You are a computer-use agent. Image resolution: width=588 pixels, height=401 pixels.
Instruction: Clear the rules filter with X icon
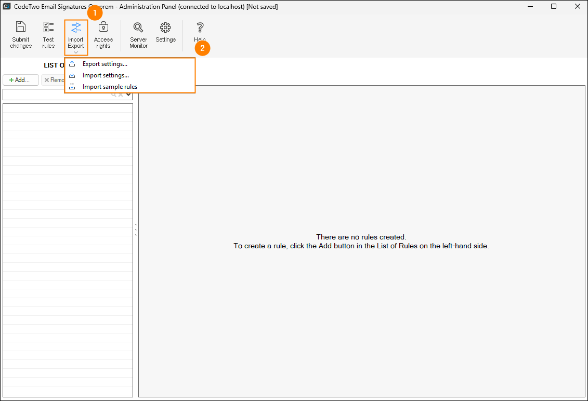point(121,95)
